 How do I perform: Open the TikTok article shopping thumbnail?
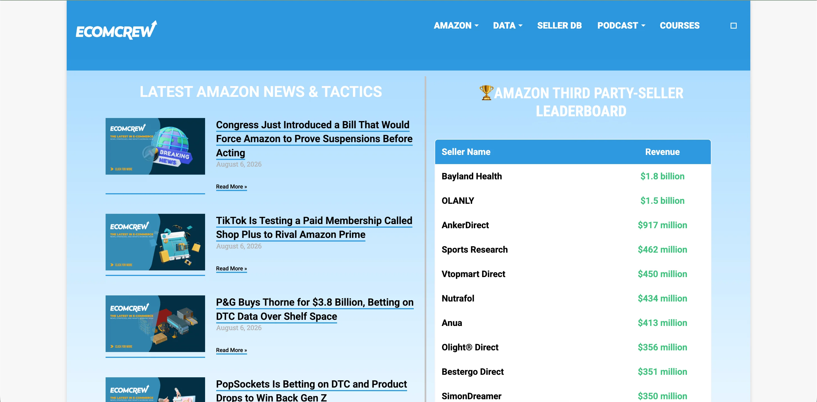pyautogui.click(x=155, y=242)
